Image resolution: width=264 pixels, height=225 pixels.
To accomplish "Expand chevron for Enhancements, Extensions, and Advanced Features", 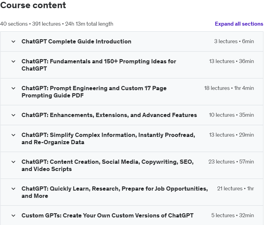I will [13, 115].
